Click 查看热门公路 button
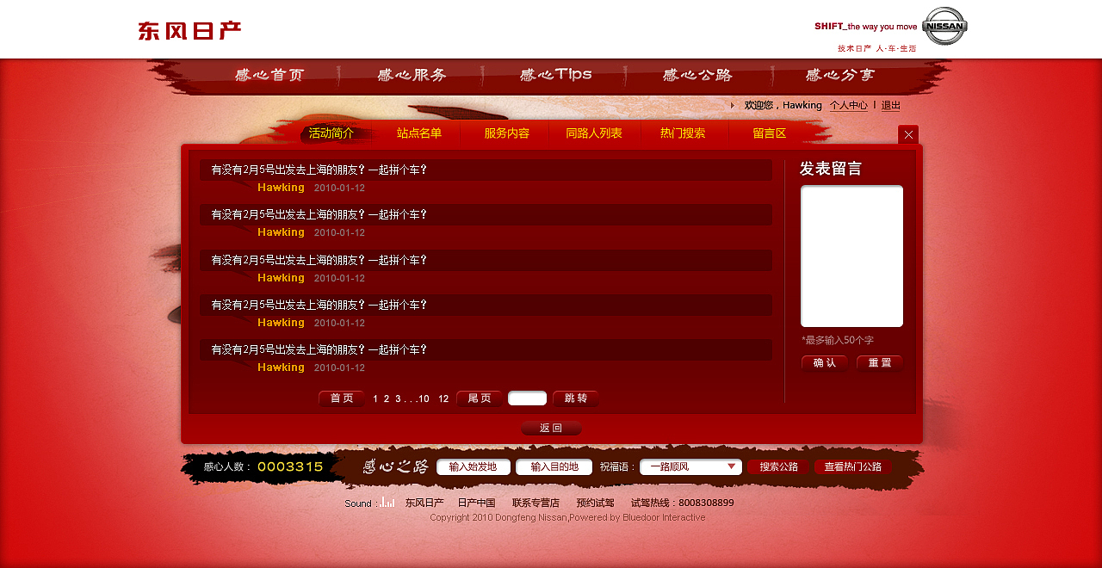1102x568 pixels. pos(853,466)
